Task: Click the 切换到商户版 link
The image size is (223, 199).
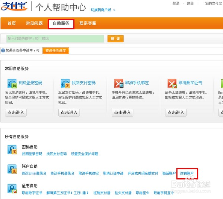Action: [x=103, y=10]
